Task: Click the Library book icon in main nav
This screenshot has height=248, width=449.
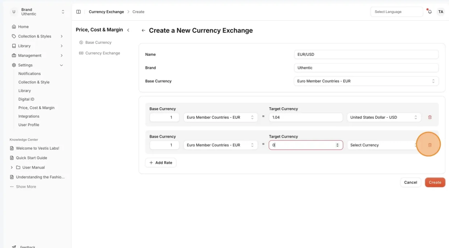Action: [x=14, y=46]
